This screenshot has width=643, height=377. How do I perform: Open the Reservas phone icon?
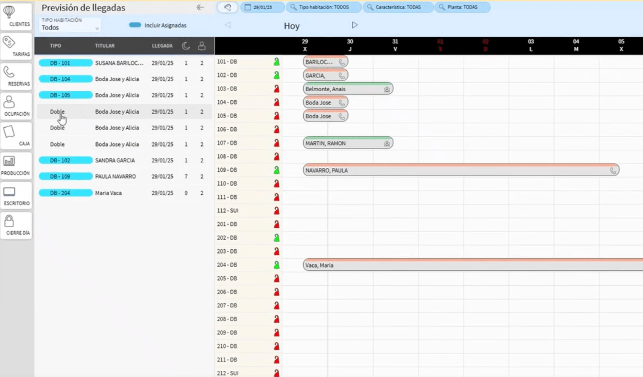click(x=9, y=72)
